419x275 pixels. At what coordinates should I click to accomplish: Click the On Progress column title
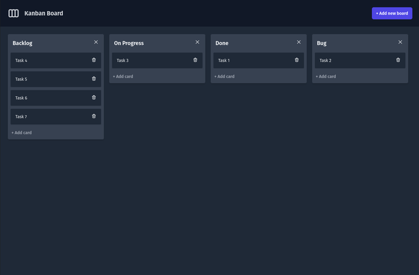coord(129,43)
